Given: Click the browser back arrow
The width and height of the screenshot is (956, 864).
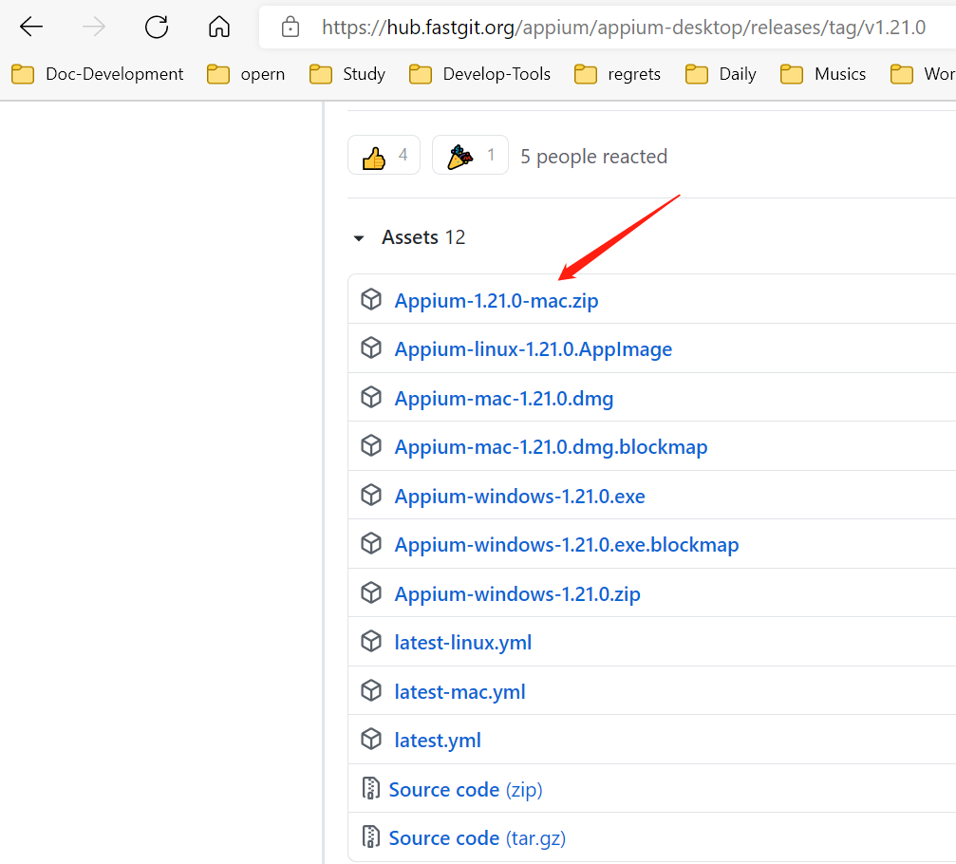Looking at the screenshot, I should pyautogui.click(x=31, y=27).
